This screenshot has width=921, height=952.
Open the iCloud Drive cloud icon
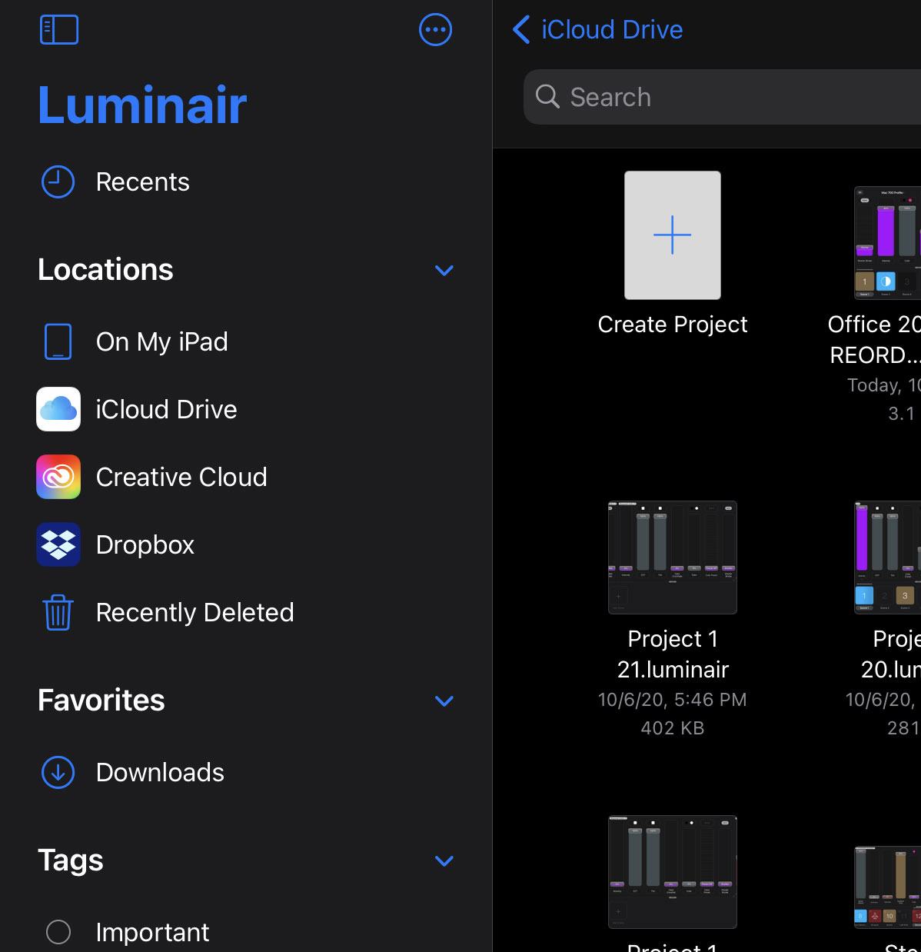58,409
